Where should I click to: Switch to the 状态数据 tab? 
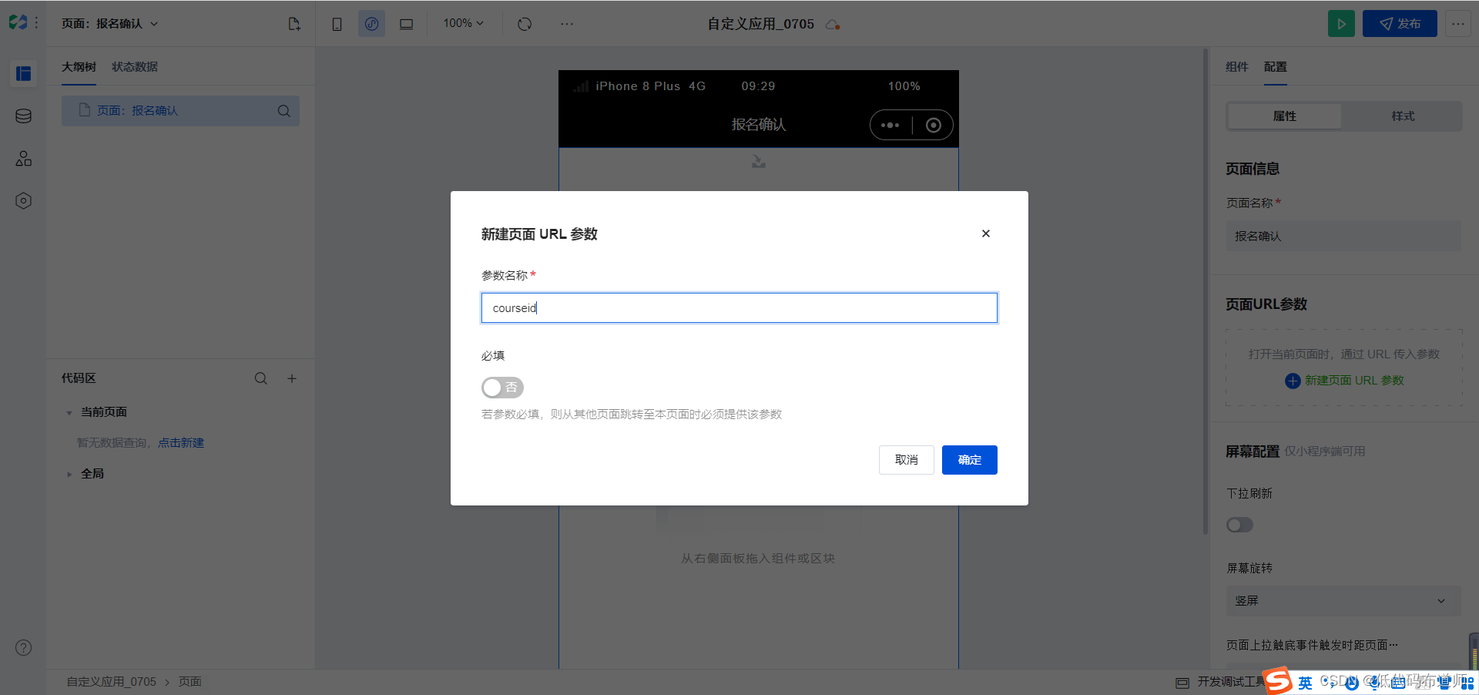click(135, 67)
